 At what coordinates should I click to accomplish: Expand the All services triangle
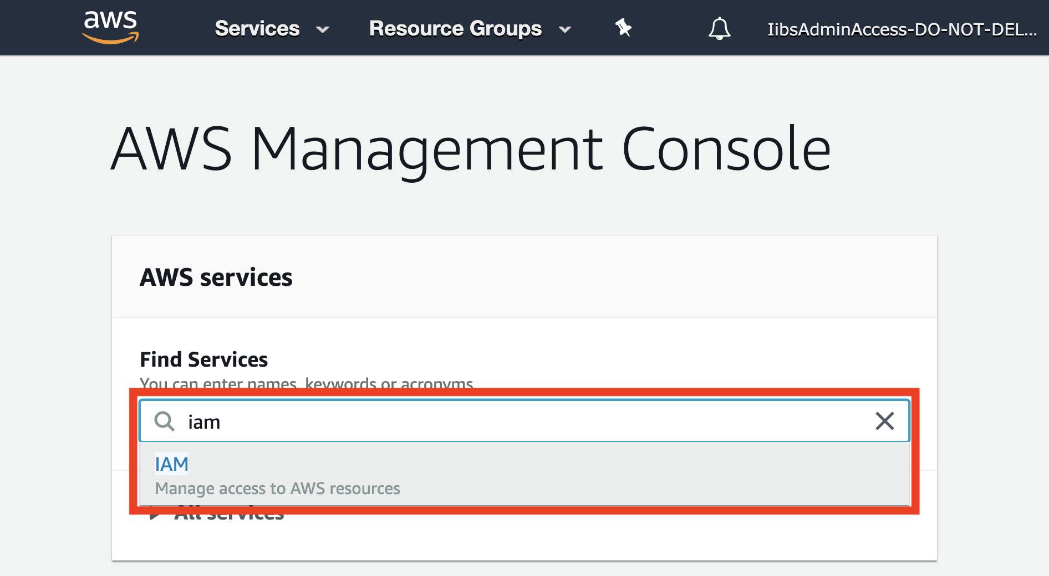point(155,516)
